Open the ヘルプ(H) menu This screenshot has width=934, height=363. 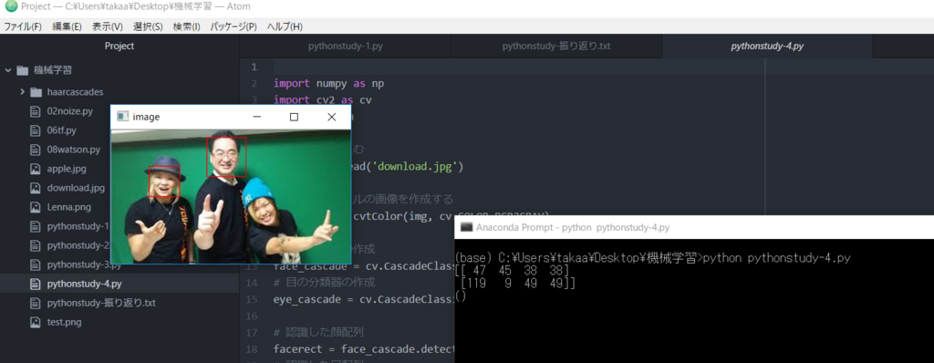pyautogui.click(x=285, y=26)
